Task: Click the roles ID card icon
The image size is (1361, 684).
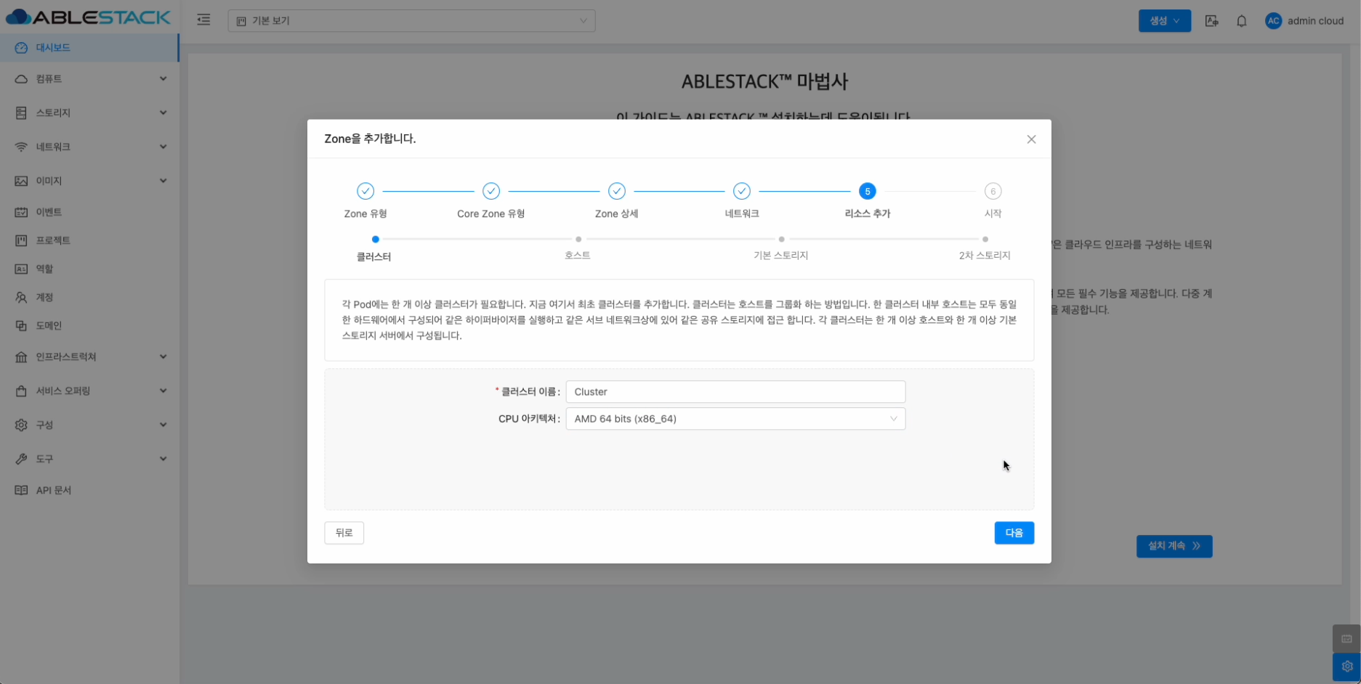Action: click(x=21, y=269)
